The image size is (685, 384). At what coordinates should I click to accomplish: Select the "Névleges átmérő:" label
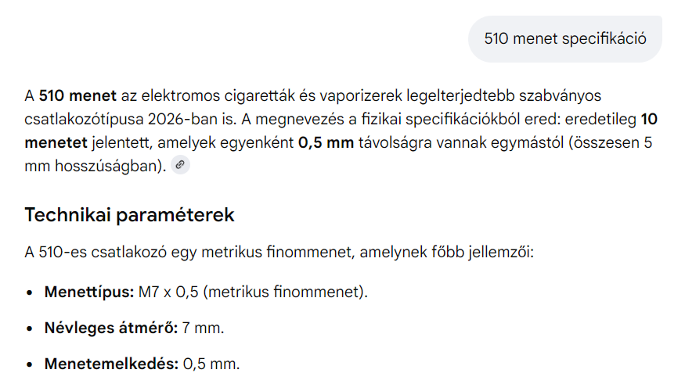pos(110,328)
